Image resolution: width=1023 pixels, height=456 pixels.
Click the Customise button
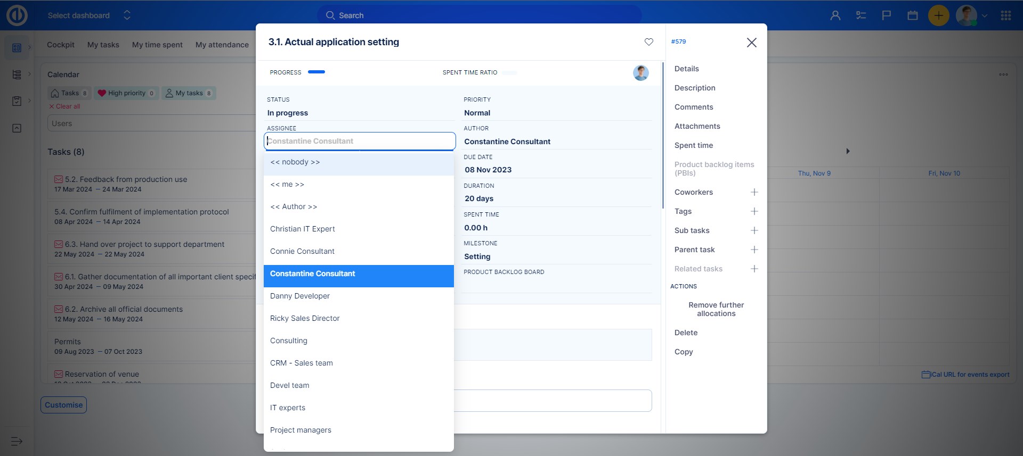(63, 405)
